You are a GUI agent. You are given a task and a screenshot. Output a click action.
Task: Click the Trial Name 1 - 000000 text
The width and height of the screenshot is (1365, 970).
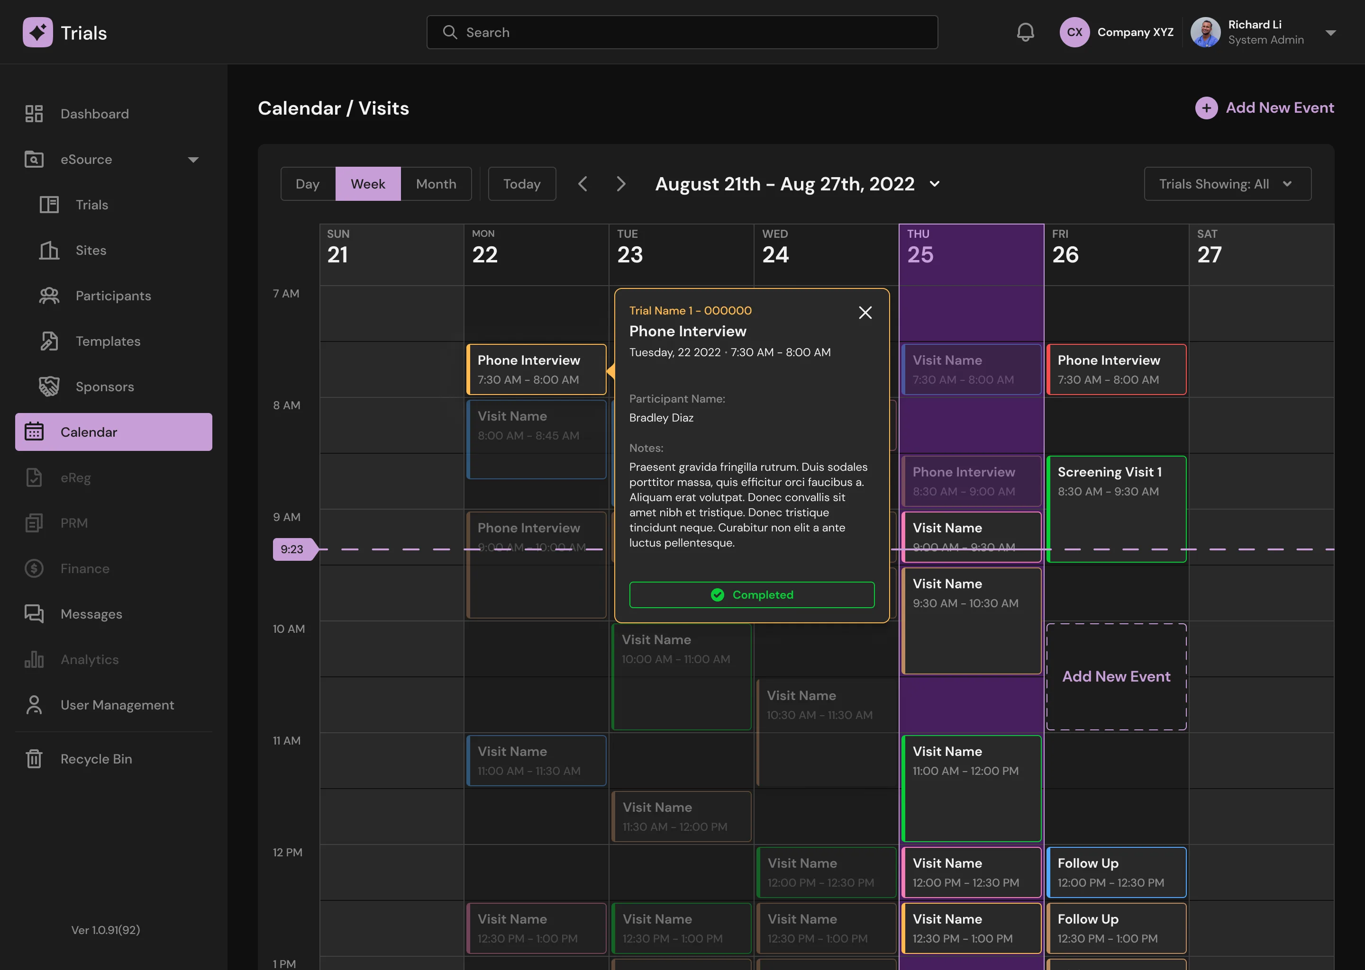[690, 311]
